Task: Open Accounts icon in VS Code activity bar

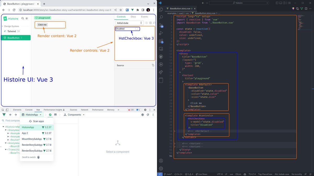Action: pyautogui.click(x=161, y=161)
